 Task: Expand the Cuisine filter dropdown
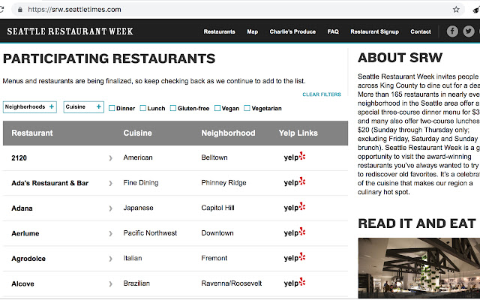83,107
